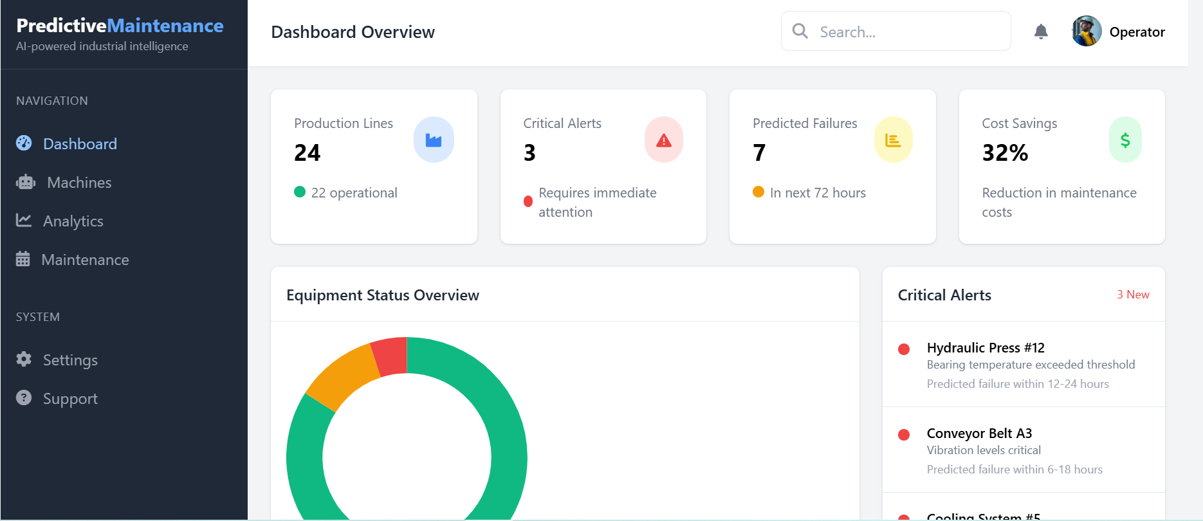Click the Analytics chart-line icon
The height and width of the screenshot is (521, 1203).
[24, 220]
